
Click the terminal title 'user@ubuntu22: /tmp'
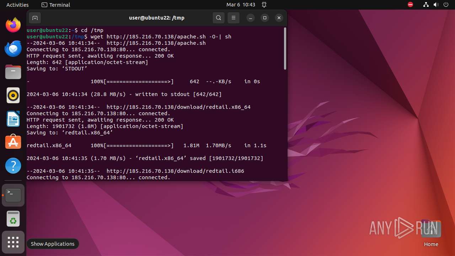156,18
